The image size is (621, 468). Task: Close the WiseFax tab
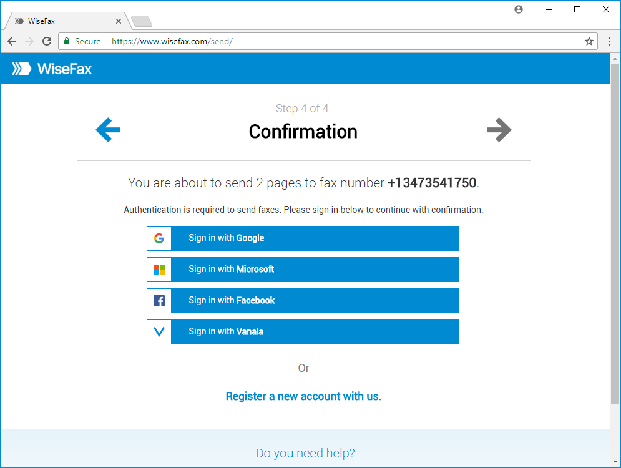[x=119, y=21]
